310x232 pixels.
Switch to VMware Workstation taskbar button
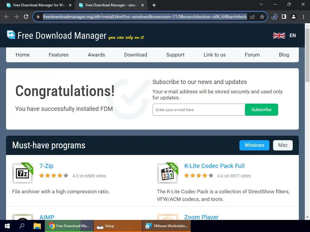(167, 226)
